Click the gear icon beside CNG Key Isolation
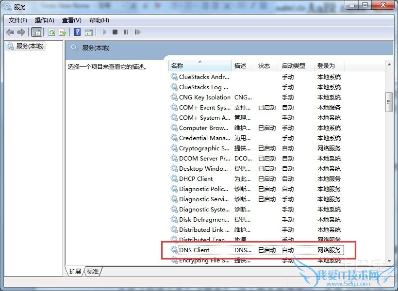Screen dimensions: 398x291 [174, 97]
